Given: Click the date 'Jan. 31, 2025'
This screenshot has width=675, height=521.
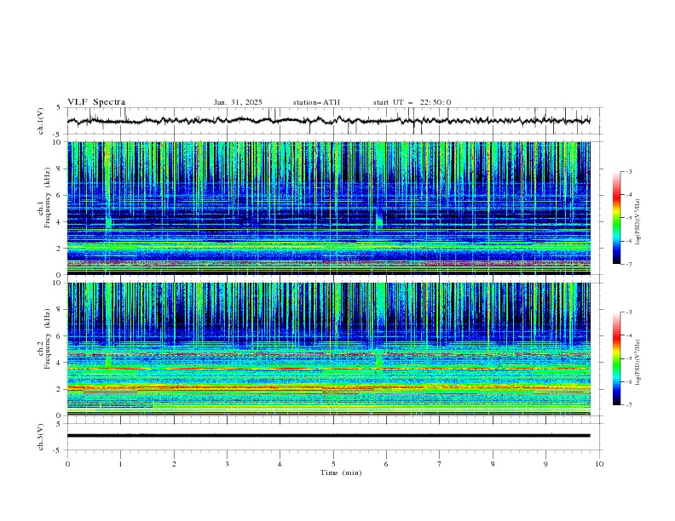Looking at the screenshot, I should tap(238, 102).
